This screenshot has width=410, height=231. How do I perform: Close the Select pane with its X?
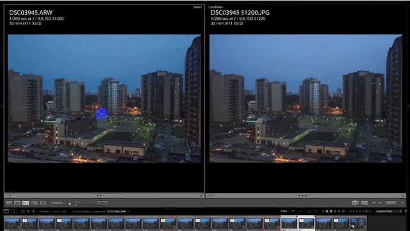pyautogui.click(x=202, y=195)
